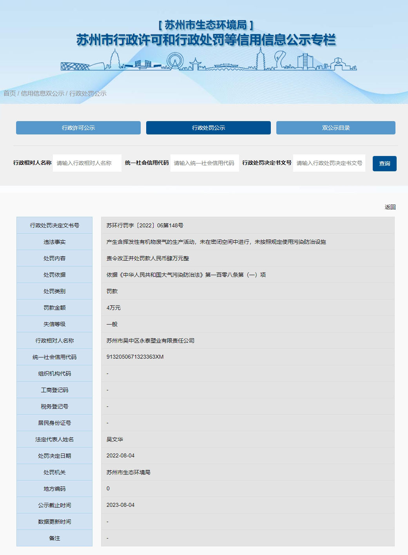Click company name 苏州市吴中区永泰塑业有限责任公司
The height and width of the screenshot is (555, 408).
pyautogui.click(x=150, y=341)
